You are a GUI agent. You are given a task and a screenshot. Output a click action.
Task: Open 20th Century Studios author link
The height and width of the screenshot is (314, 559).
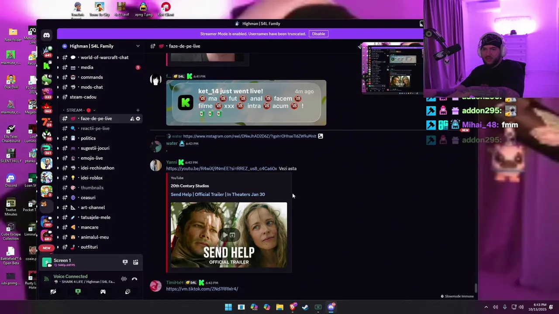pos(190,186)
